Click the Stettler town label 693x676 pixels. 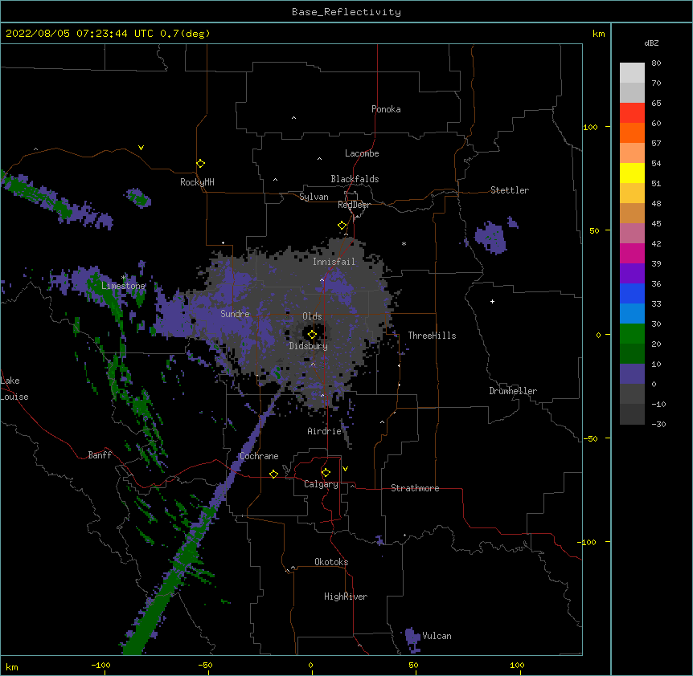[510, 190]
